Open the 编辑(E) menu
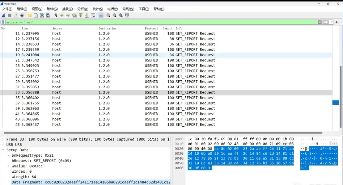 tap(22, 9)
